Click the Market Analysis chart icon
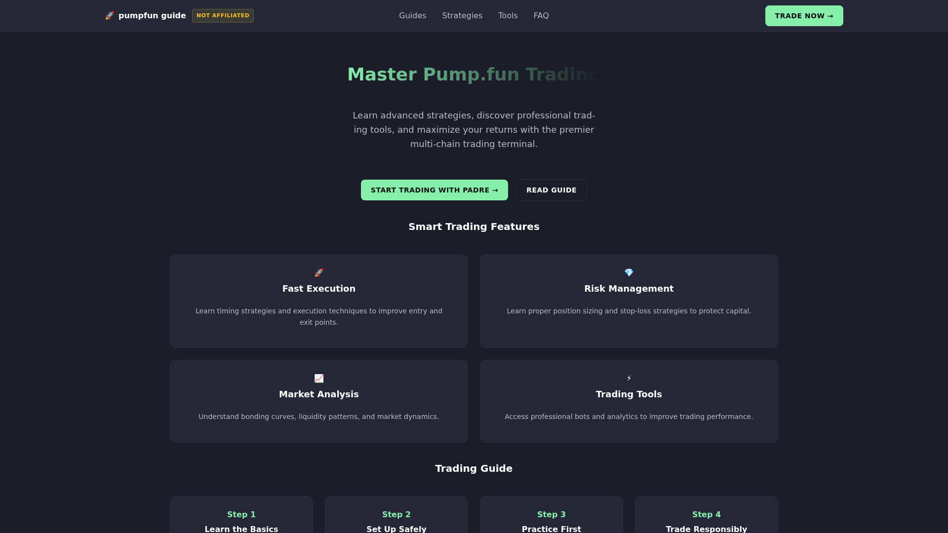 319,379
